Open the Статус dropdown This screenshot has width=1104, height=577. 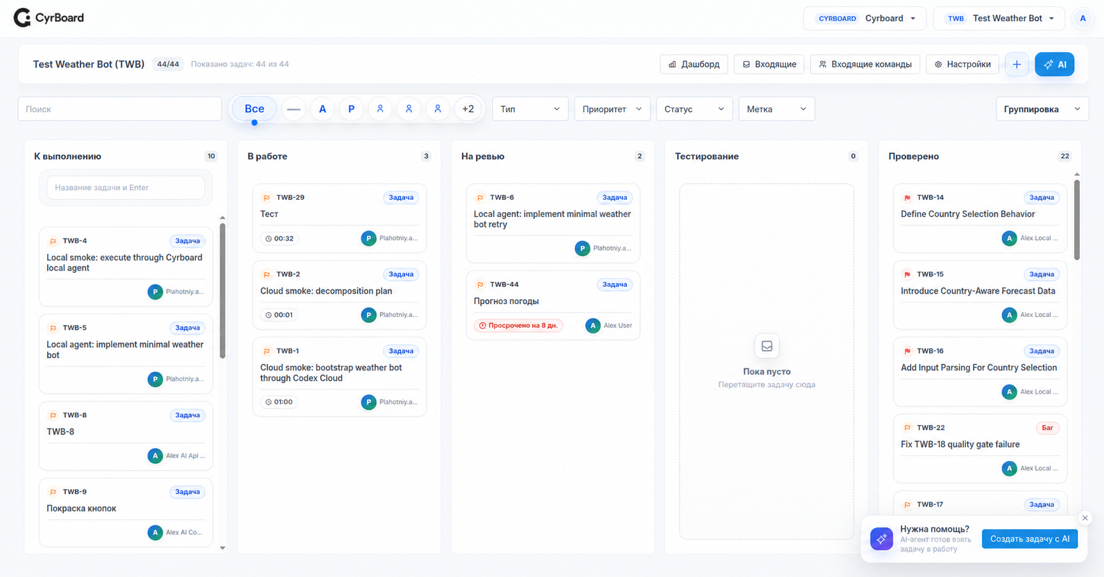(694, 109)
